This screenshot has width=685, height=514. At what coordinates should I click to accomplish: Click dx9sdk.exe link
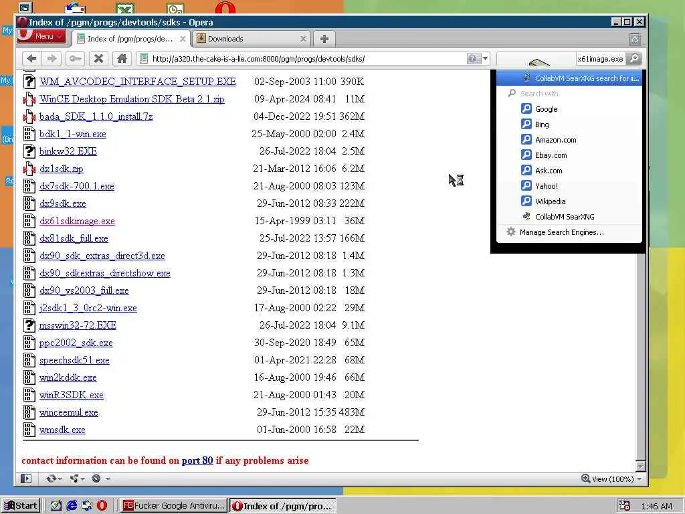coord(62,203)
